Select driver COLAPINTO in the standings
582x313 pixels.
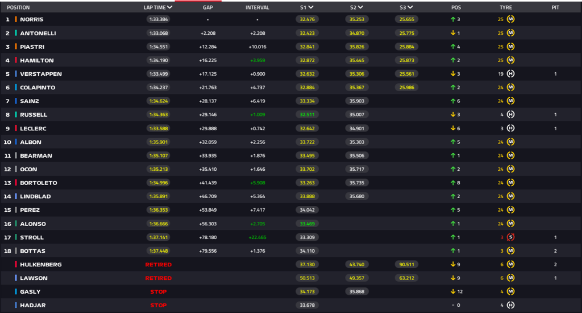point(38,88)
